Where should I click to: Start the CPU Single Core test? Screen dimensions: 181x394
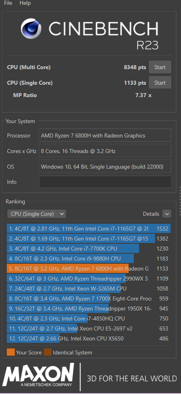coord(160,83)
